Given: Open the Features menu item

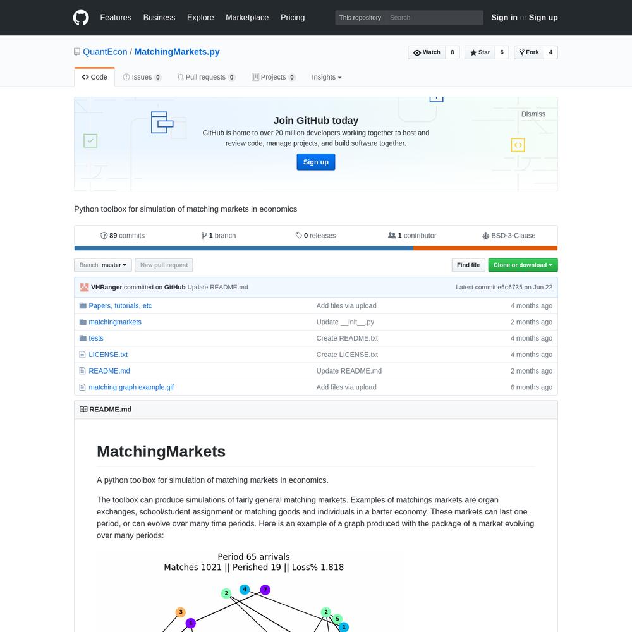Looking at the screenshot, I should 116,18.
